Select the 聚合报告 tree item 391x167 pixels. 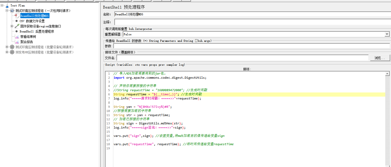(x=27, y=42)
